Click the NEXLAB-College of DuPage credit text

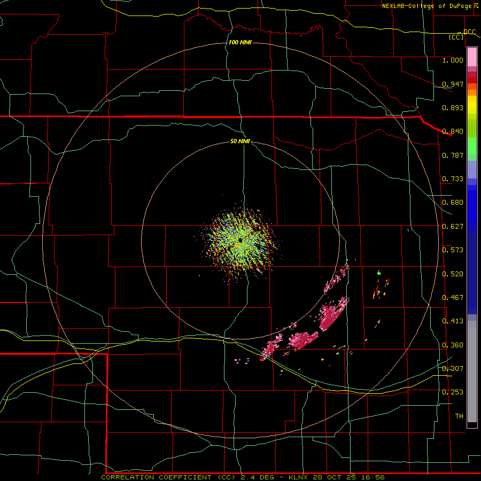coord(426,6)
